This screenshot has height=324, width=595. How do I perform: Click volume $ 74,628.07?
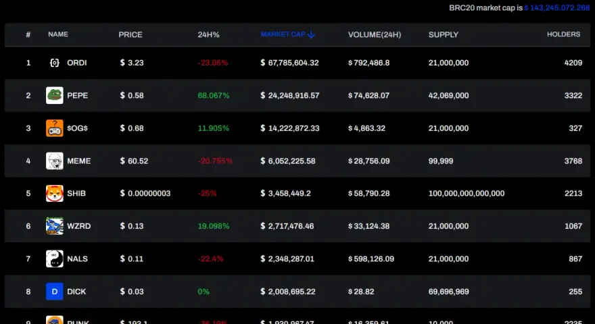tap(369, 95)
